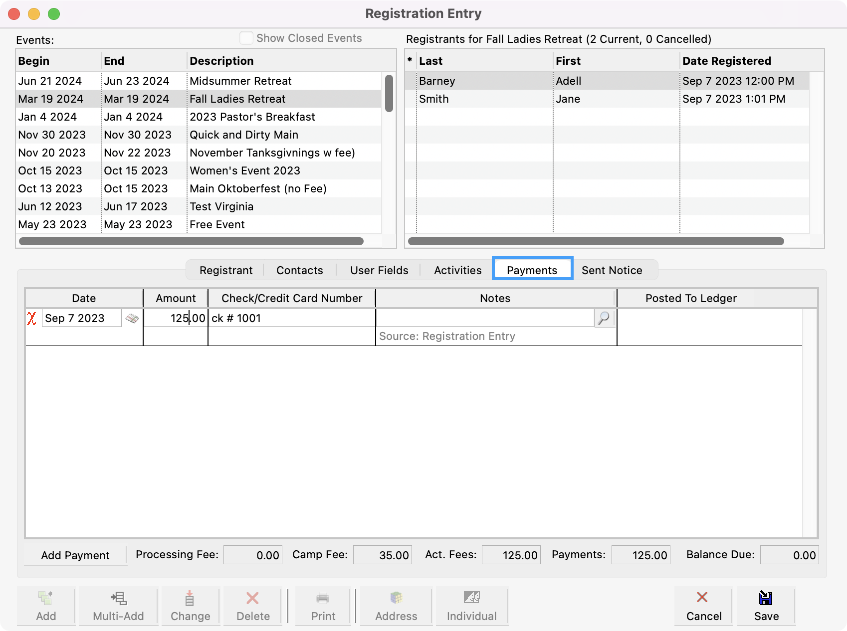
Task: Click the Check/Credit Card Number field
Action: 291,318
